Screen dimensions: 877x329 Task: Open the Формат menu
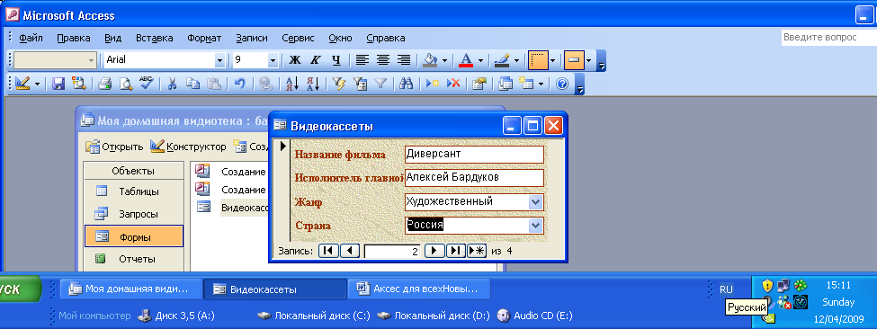coord(204,39)
